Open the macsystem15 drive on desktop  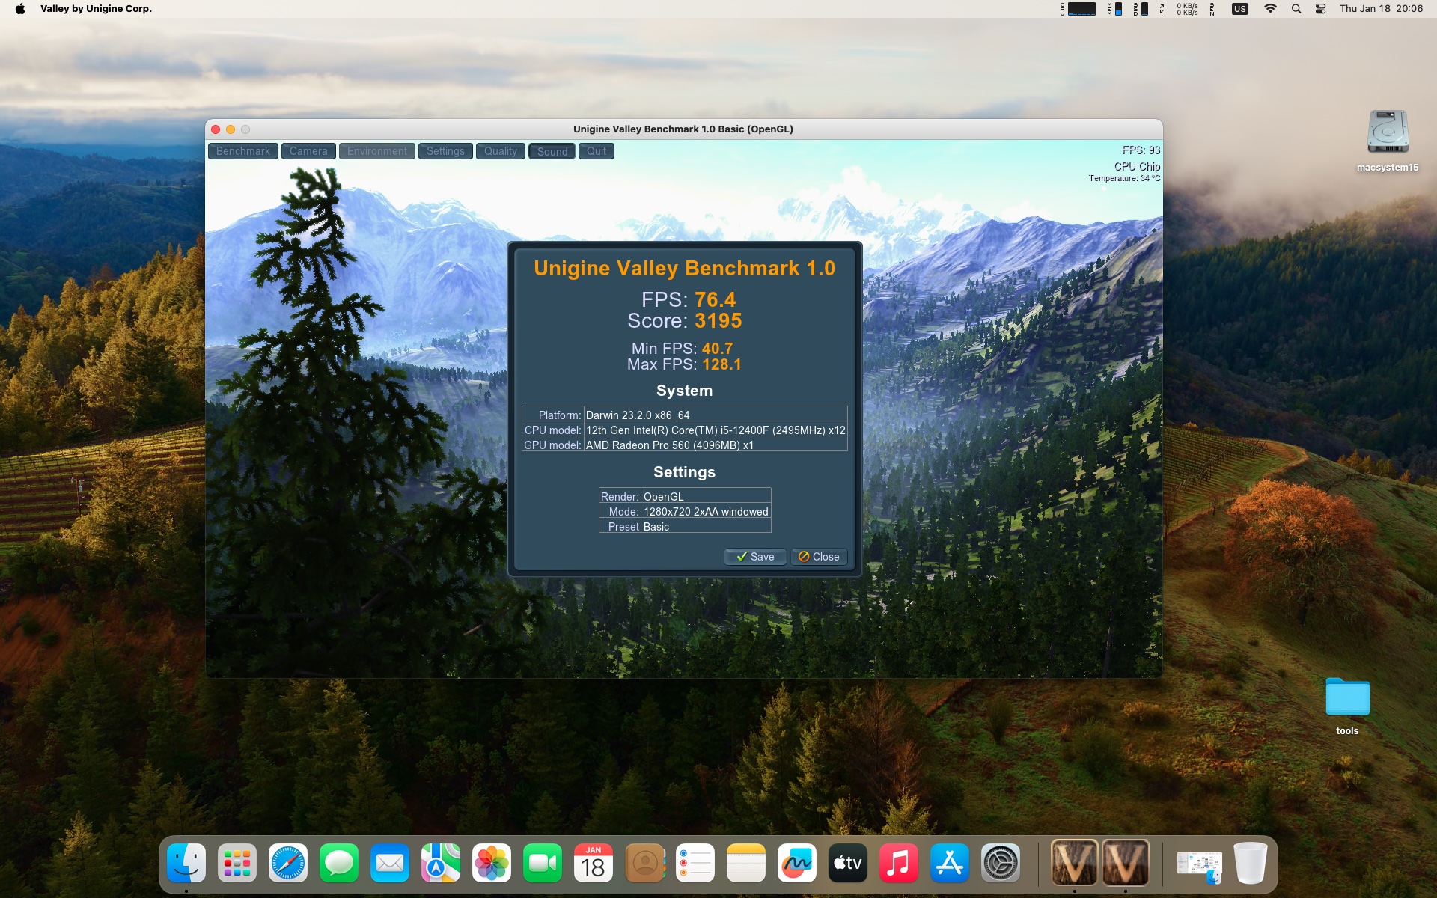click(1388, 133)
